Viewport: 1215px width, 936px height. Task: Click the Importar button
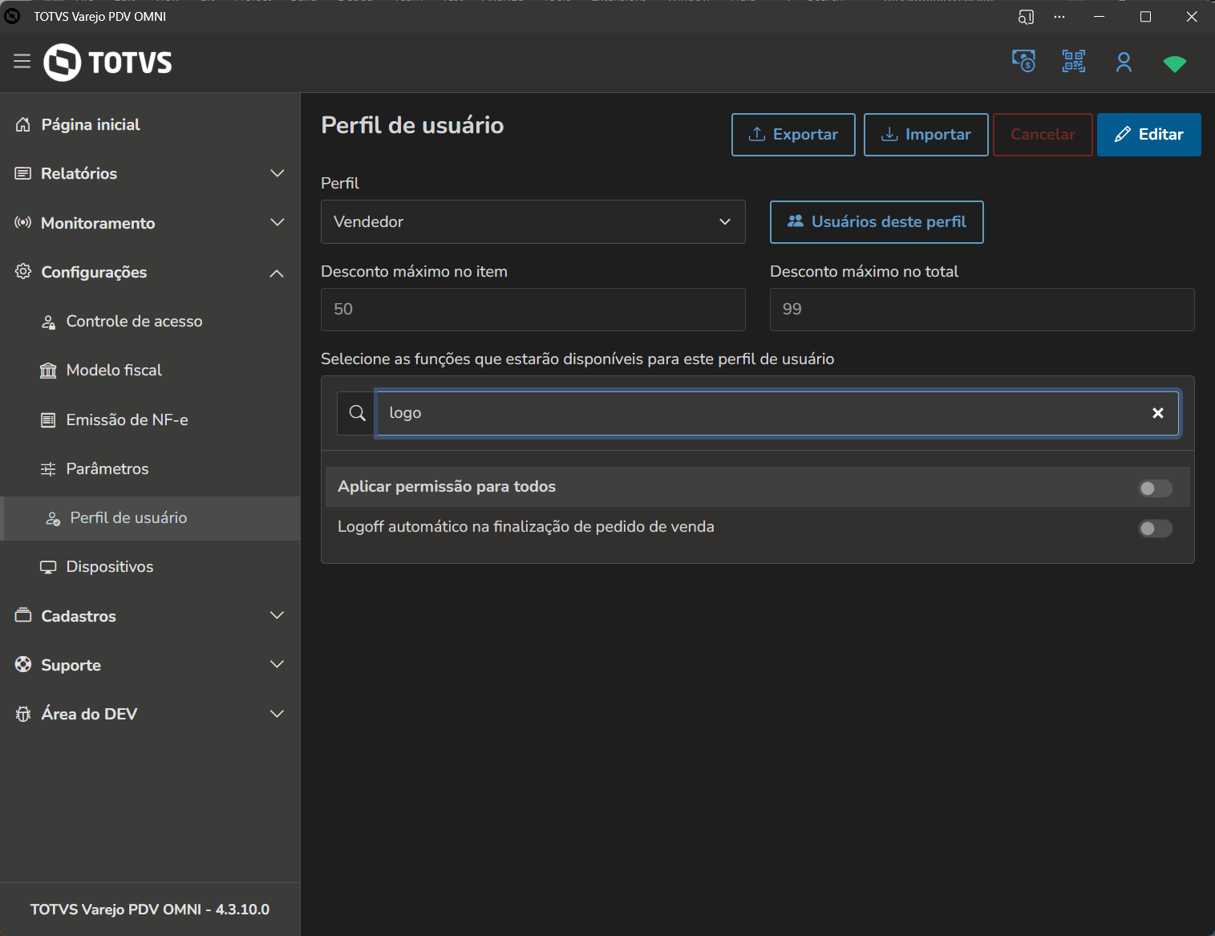926,135
